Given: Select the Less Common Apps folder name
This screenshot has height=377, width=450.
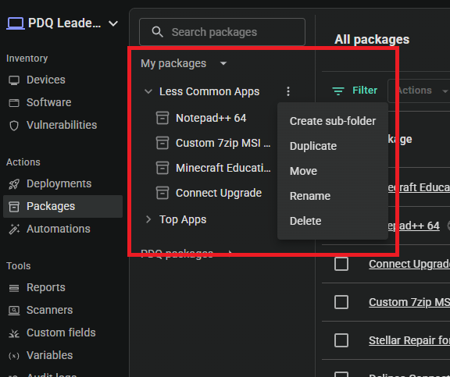Looking at the screenshot, I should tap(209, 91).
